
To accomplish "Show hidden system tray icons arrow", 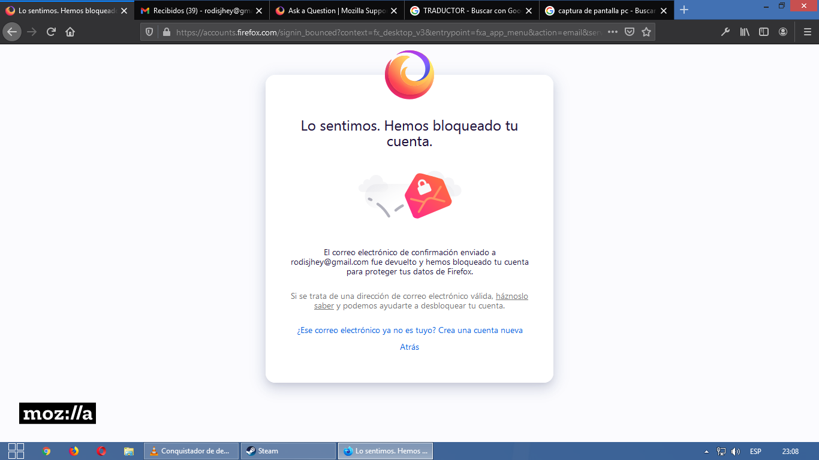I will (707, 452).
